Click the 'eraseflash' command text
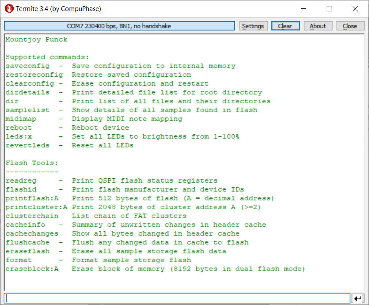Screen dimensions: 369x305 (x=27, y=251)
